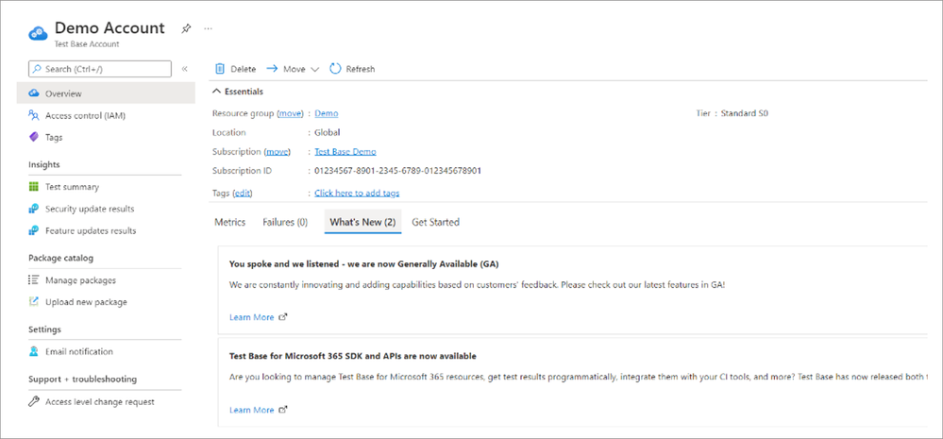Viewport: 943px width, 439px height.
Task: Click the Demo Account cloud icon
Action: click(38, 33)
